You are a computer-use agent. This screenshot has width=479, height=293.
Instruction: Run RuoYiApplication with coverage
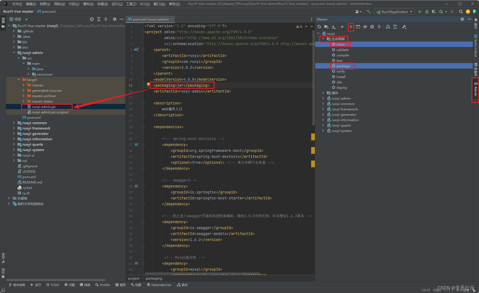click(x=434, y=12)
